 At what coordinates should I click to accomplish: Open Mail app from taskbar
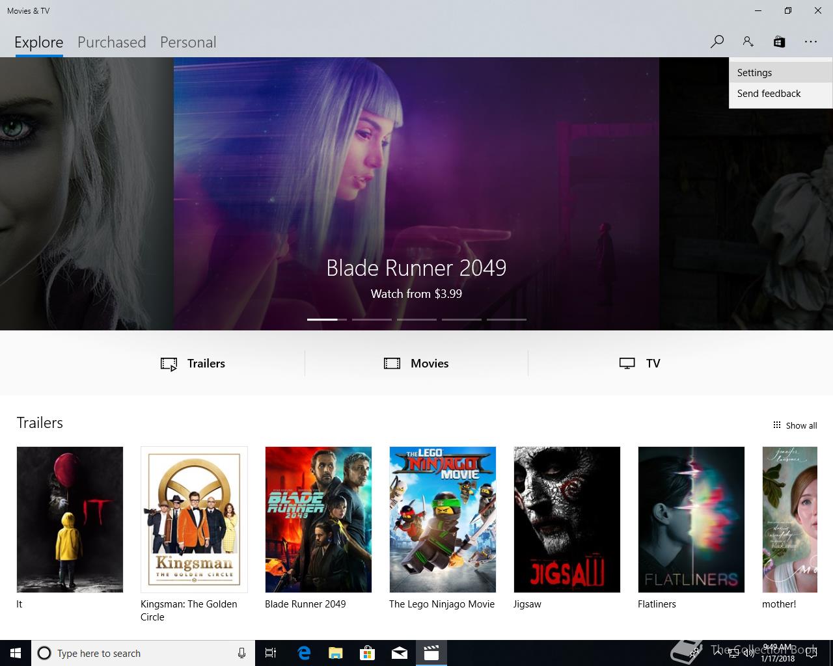pos(400,653)
